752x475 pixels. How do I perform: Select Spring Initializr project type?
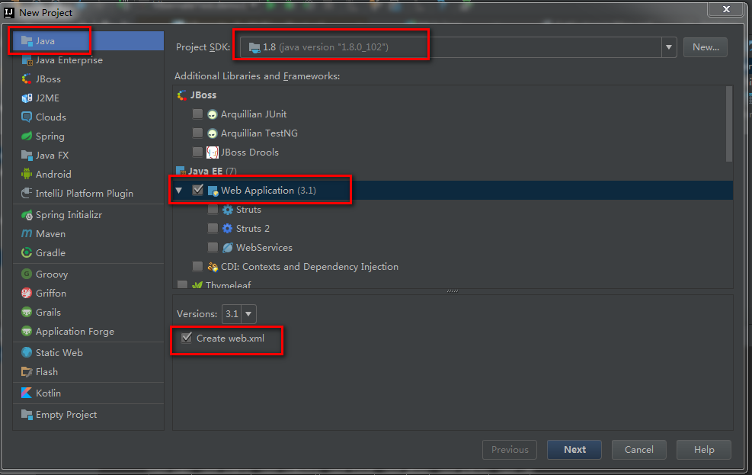pos(88,215)
